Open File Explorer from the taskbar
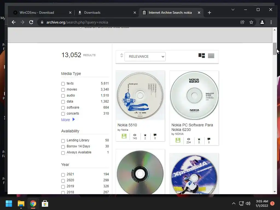This screenshot has width=280, height=210. coord(21,203)
